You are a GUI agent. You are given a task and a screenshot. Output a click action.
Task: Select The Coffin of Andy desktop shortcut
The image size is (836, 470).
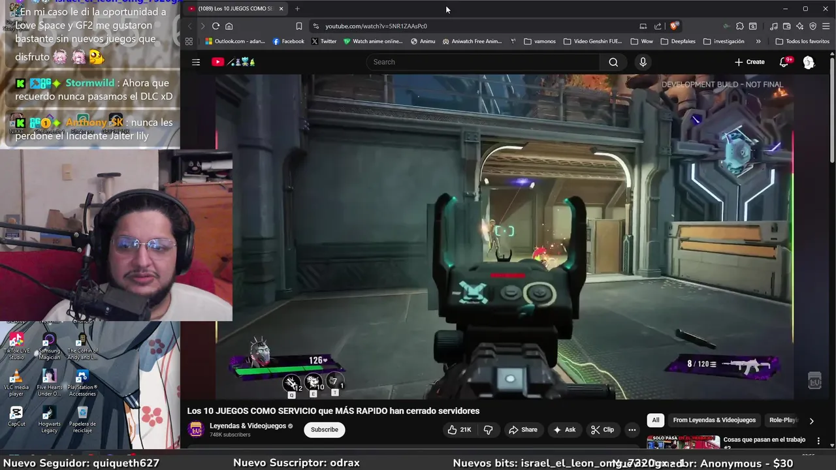click(x=82, y=347)
